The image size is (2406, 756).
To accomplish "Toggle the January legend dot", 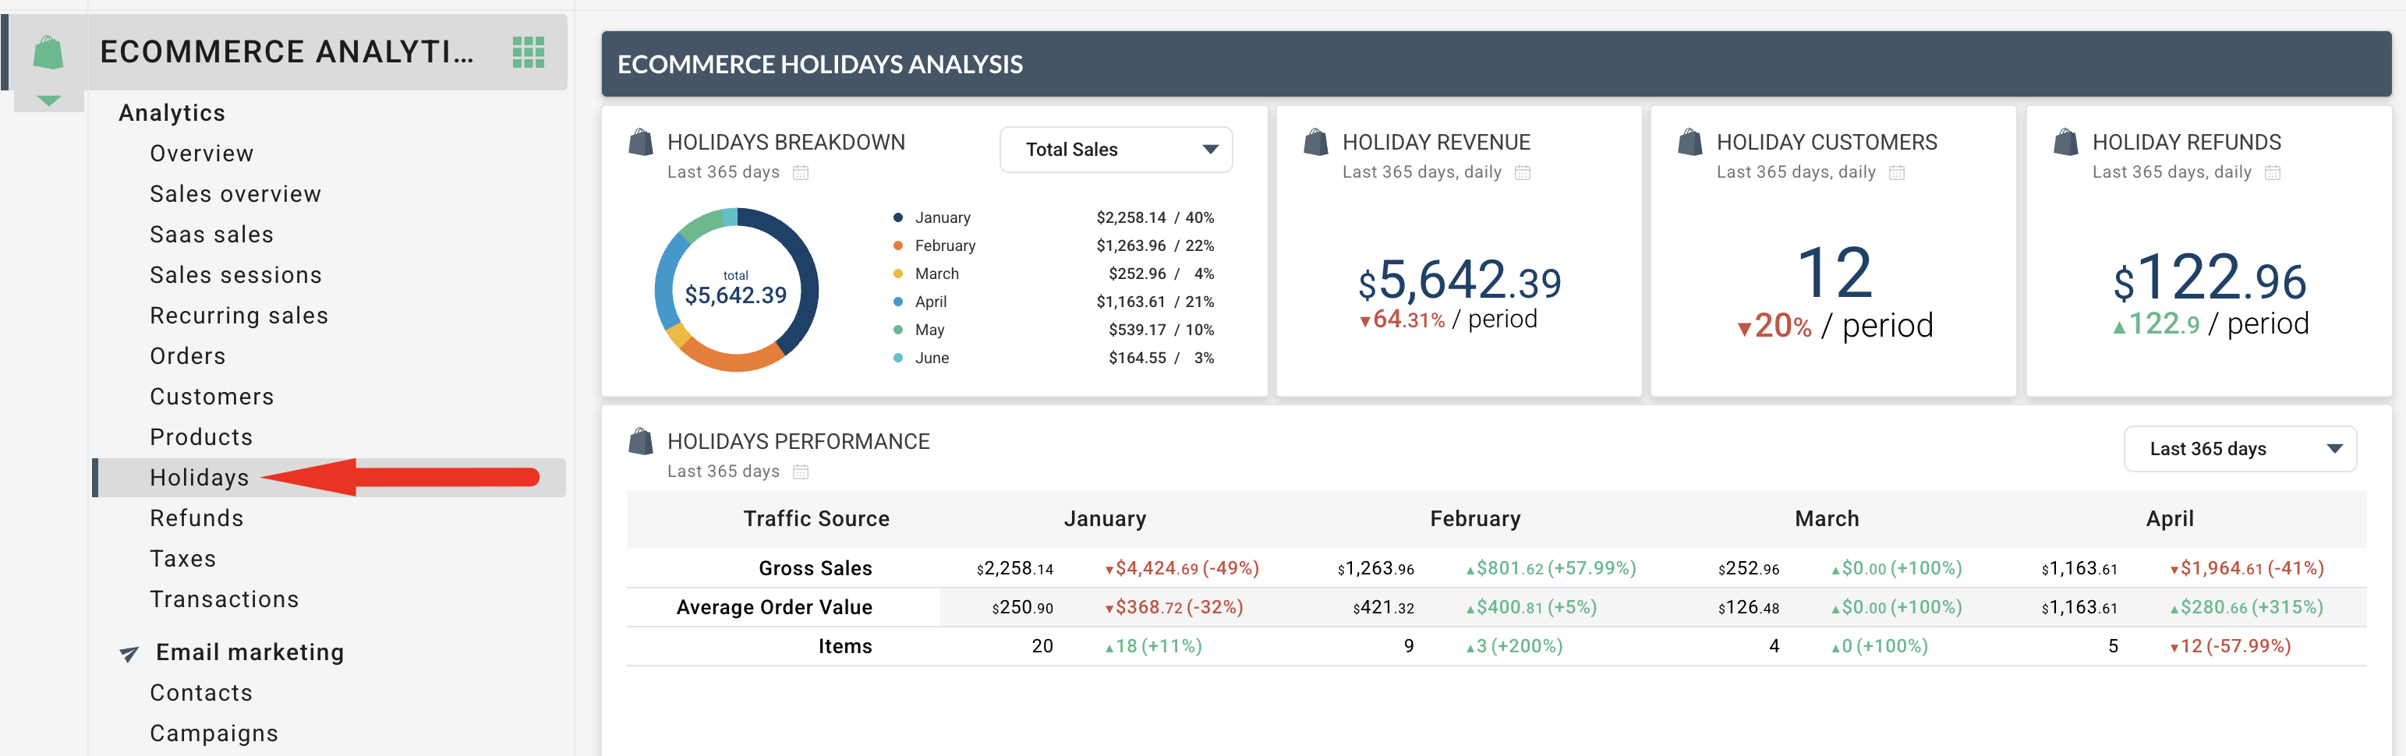I will (897, 217).
